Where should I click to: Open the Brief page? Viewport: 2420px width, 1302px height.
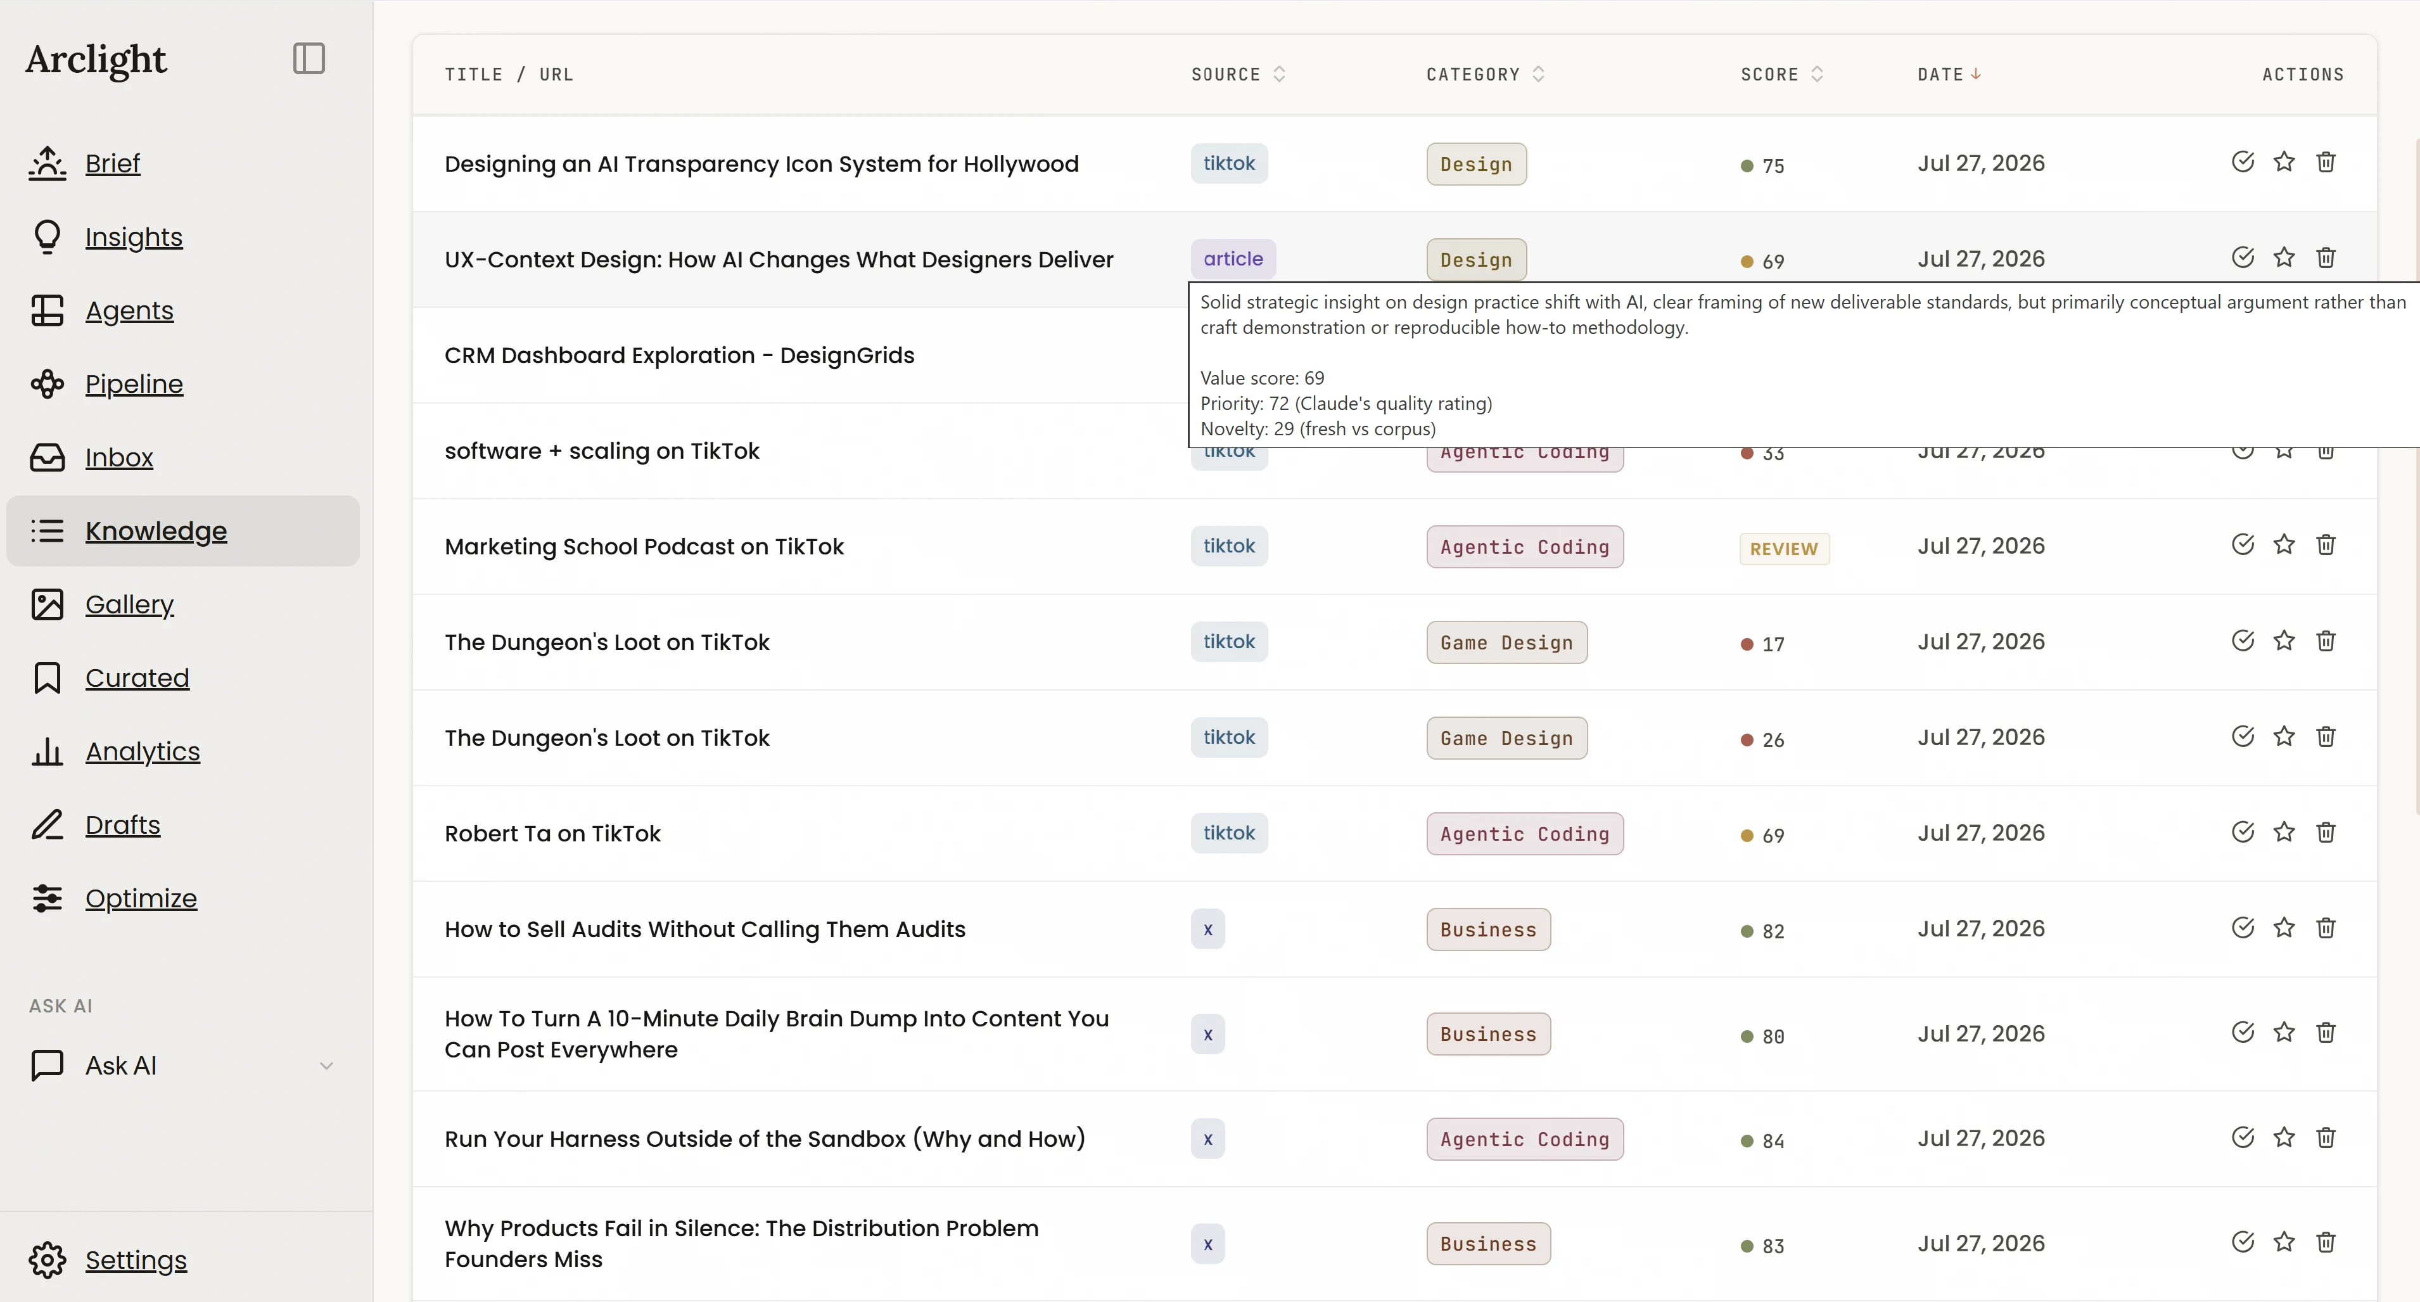(111, 163)
